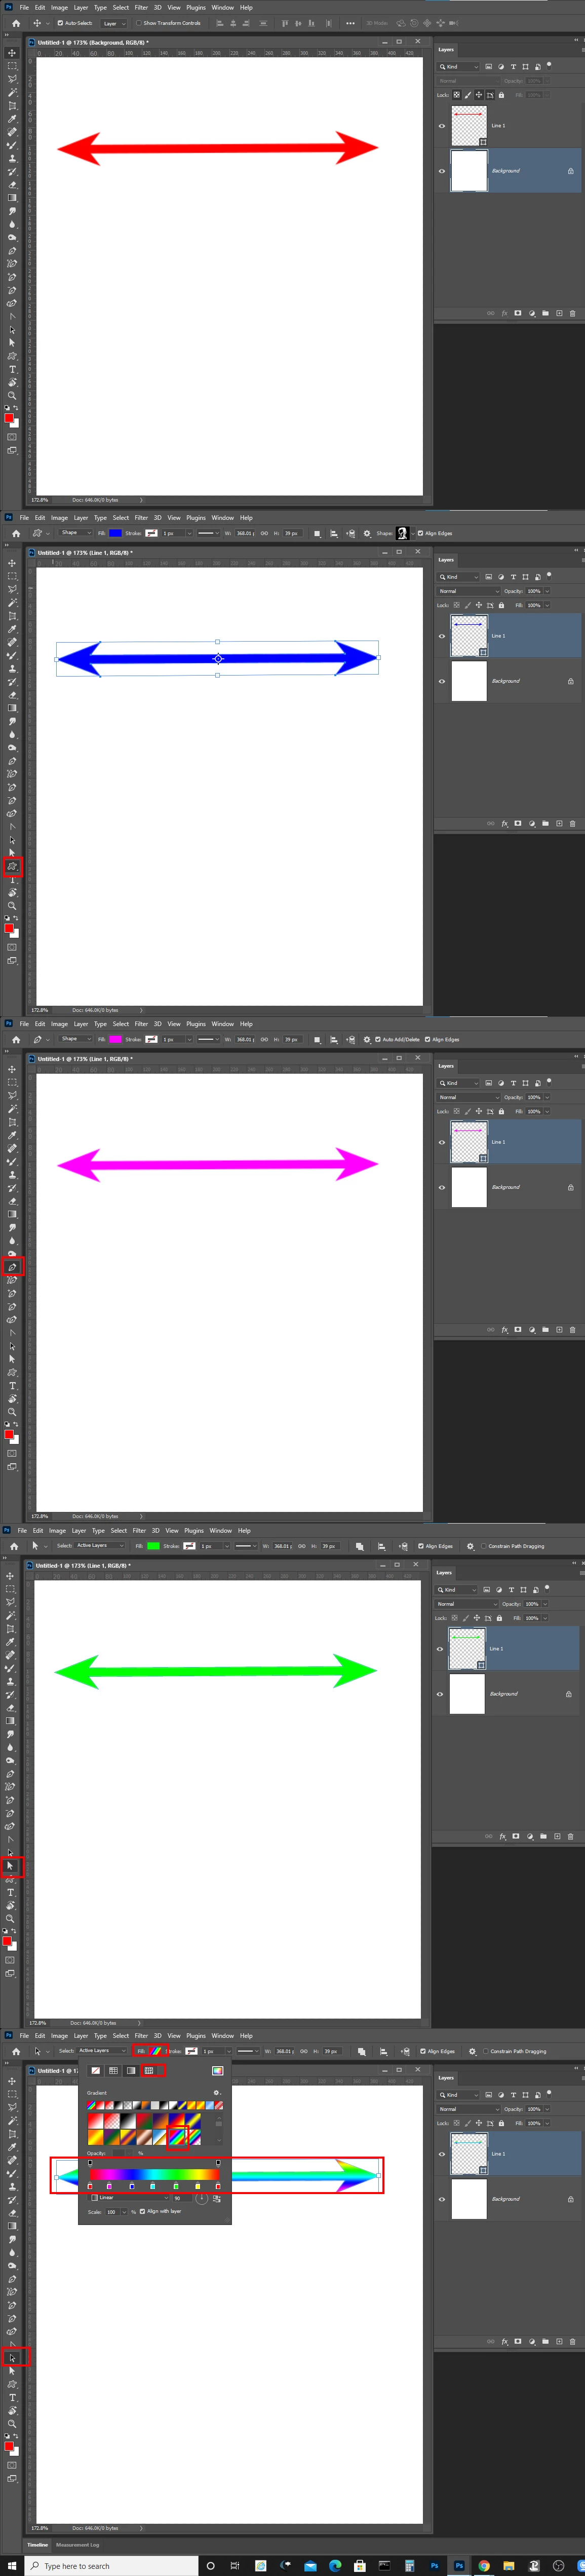Open path options gear in blue-arrow window
The width and height of the screenshot is (585, 2576).
point(366,533)
